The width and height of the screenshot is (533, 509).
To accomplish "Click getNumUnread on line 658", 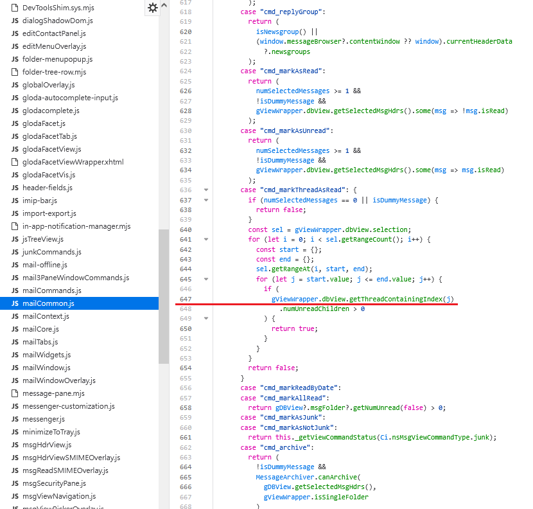I will coord(376,407).
